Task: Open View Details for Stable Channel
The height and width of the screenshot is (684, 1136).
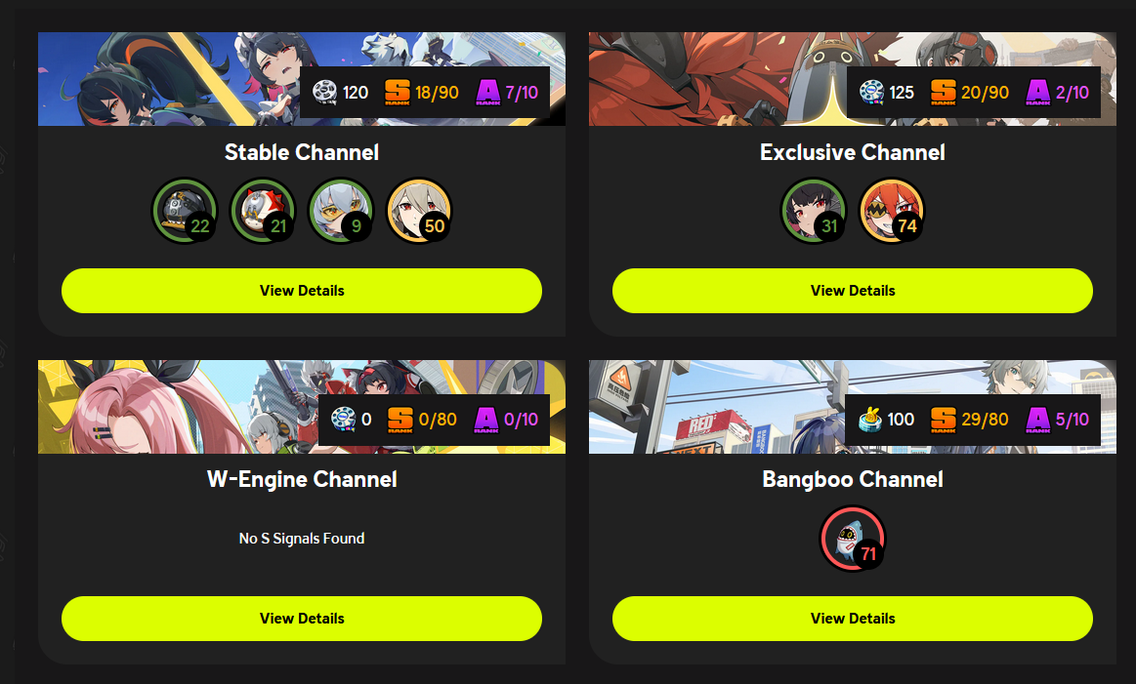Action: click(x=302, y=291)
